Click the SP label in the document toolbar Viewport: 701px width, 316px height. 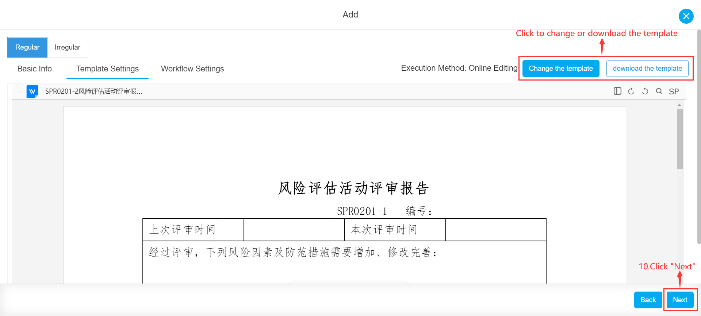[674, 91]
